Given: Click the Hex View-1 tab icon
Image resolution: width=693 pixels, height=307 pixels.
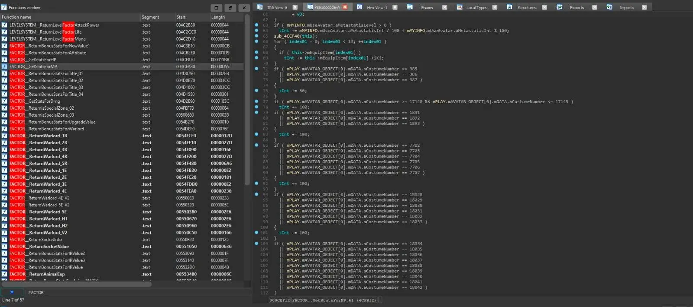Looking at the screenshot, I should click(359, 7).
